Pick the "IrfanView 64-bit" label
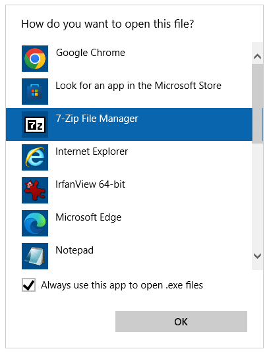 click(x=90, y=184)
